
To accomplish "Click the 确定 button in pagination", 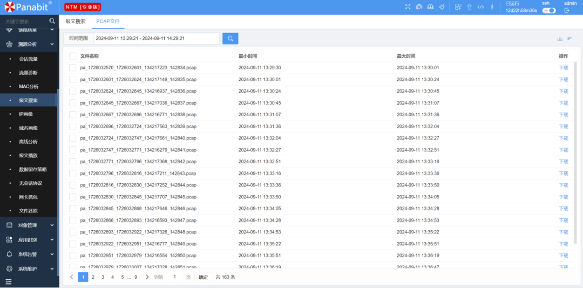I will [x=204, y=277].
